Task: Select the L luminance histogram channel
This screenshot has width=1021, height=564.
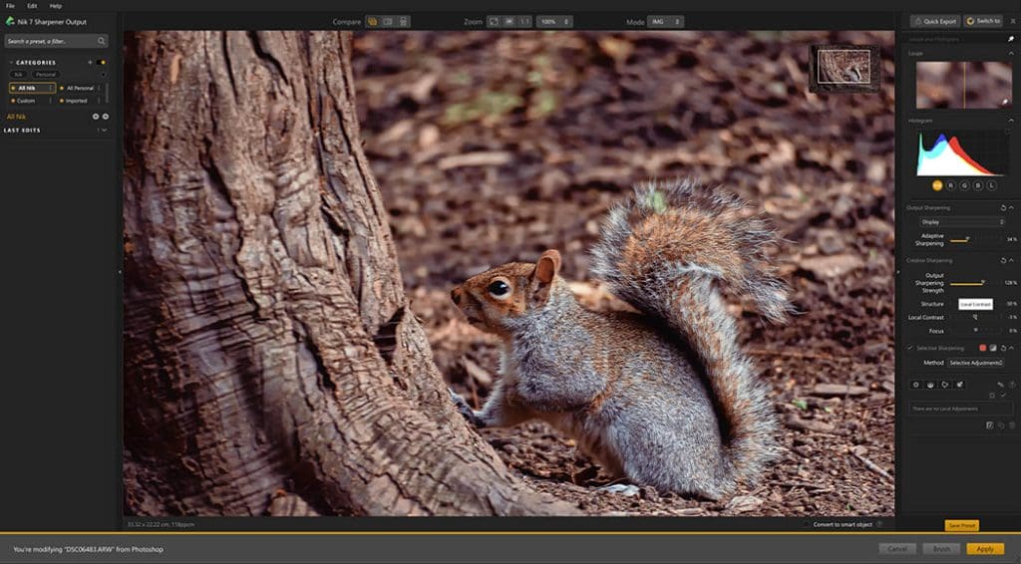Action: pos(992,185)
